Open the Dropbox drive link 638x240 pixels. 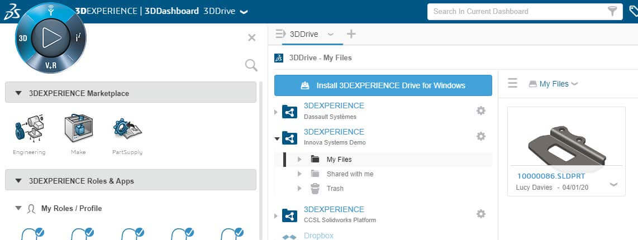coord(318,236)
